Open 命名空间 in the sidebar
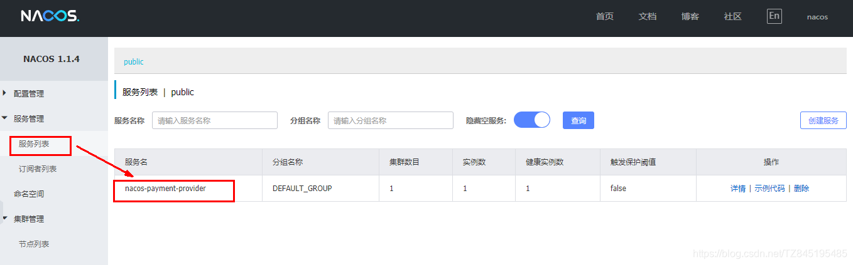The image size is (853, 265). [x=29, y=194]
